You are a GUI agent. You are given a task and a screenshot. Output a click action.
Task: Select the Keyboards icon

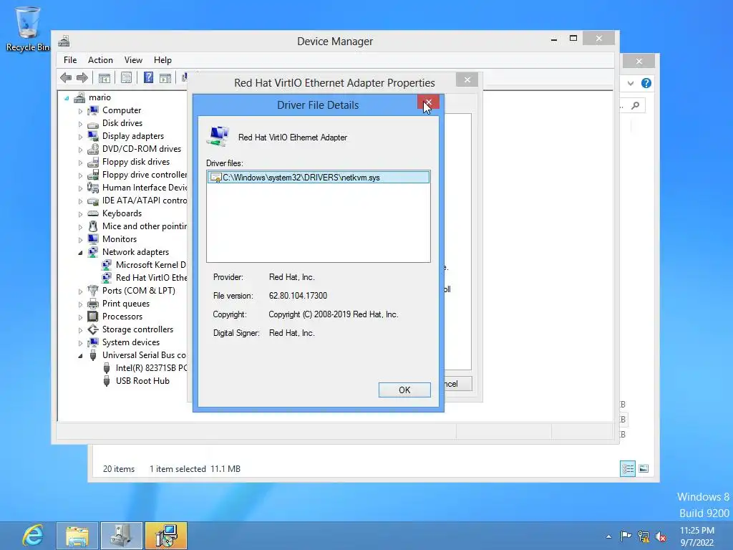click(93, 213)
